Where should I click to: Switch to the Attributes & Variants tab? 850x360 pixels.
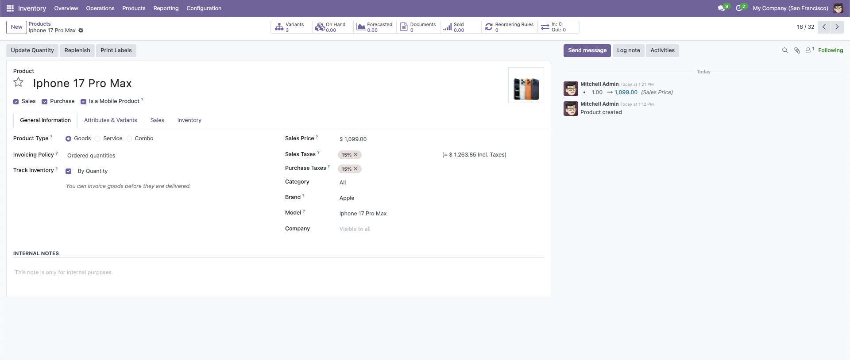[111, 120]
